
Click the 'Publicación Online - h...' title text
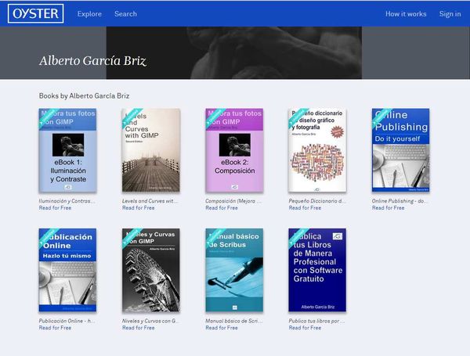[67, 321]
